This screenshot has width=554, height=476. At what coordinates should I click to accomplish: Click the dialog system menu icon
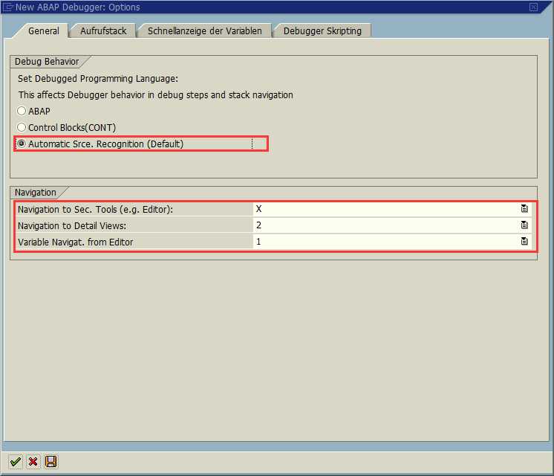(x=7, y=7)
